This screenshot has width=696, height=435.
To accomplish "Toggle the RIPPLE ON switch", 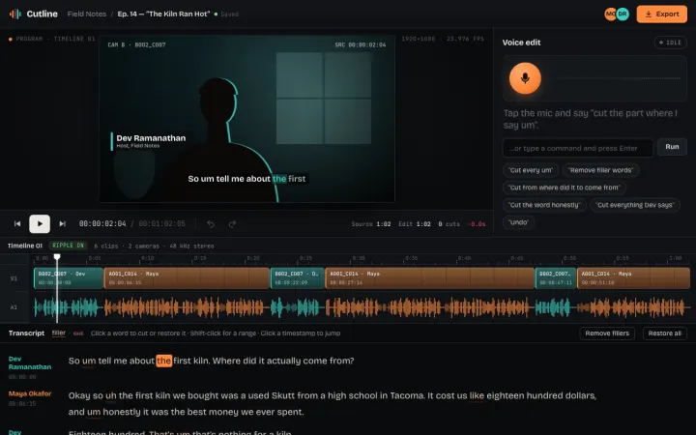I will [x=68, y=246].
